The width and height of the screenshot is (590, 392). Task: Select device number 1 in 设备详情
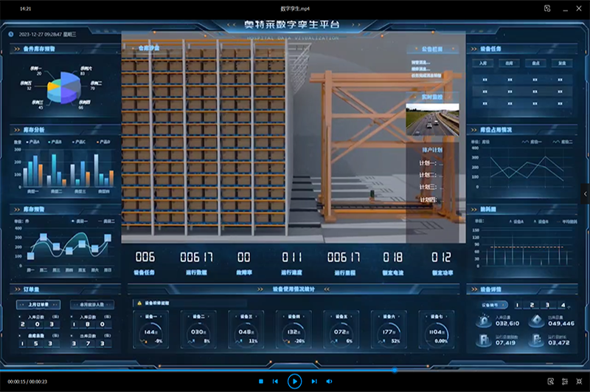point(518,304)
